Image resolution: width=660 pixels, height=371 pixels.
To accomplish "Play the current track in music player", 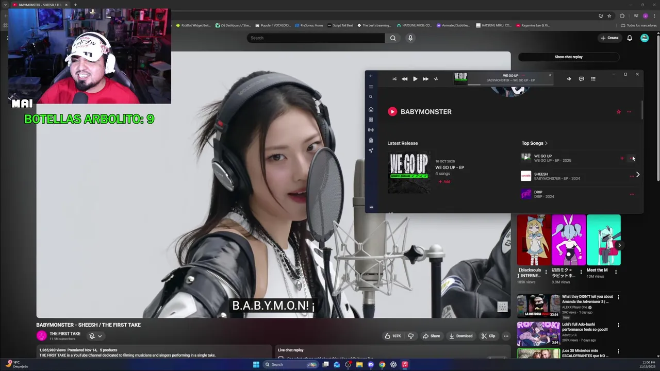I will click(x=415, y=79).
